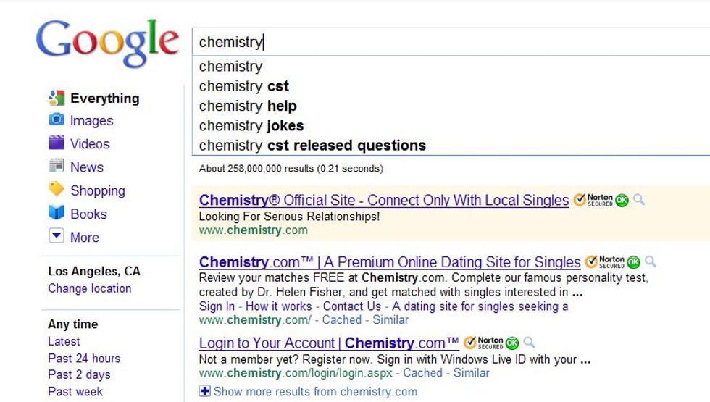Click into the chemistry search box
Image resolution: width=710 pixels, height=402 pixels.
tap(451, 42)
